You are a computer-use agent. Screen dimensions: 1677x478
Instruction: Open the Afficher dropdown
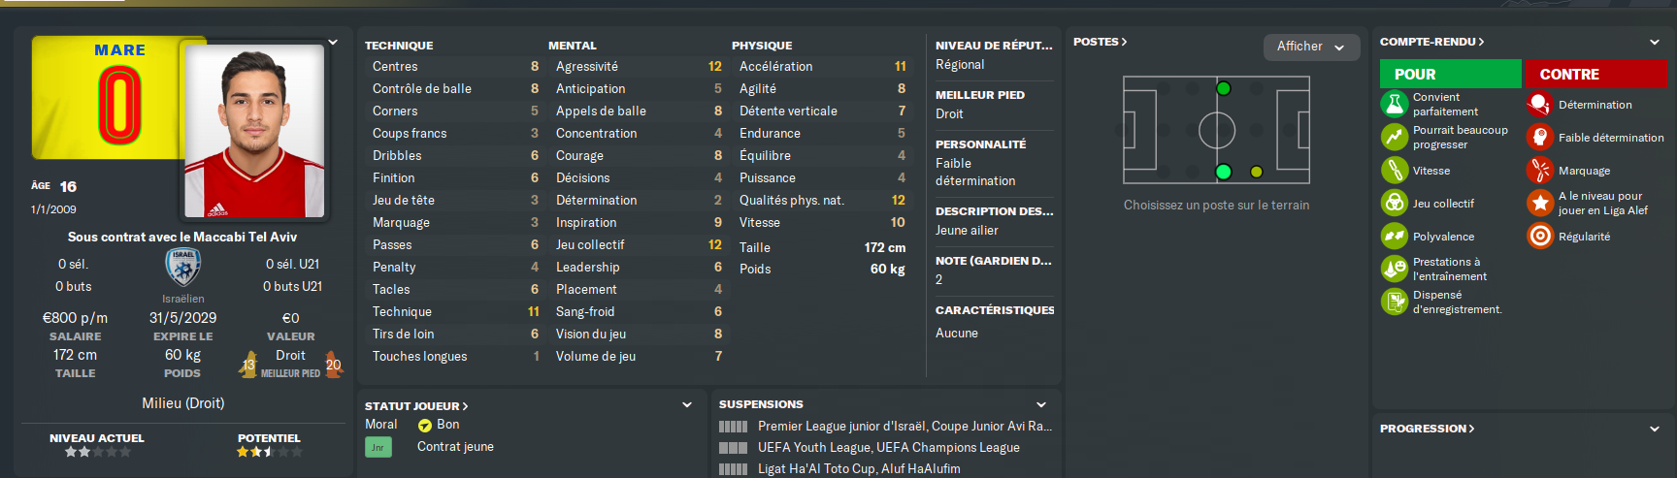pos(1310,47)
